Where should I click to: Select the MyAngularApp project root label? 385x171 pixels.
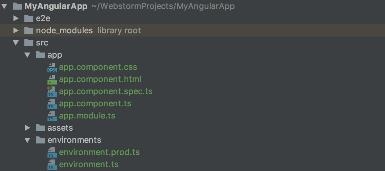coord(56,6)
